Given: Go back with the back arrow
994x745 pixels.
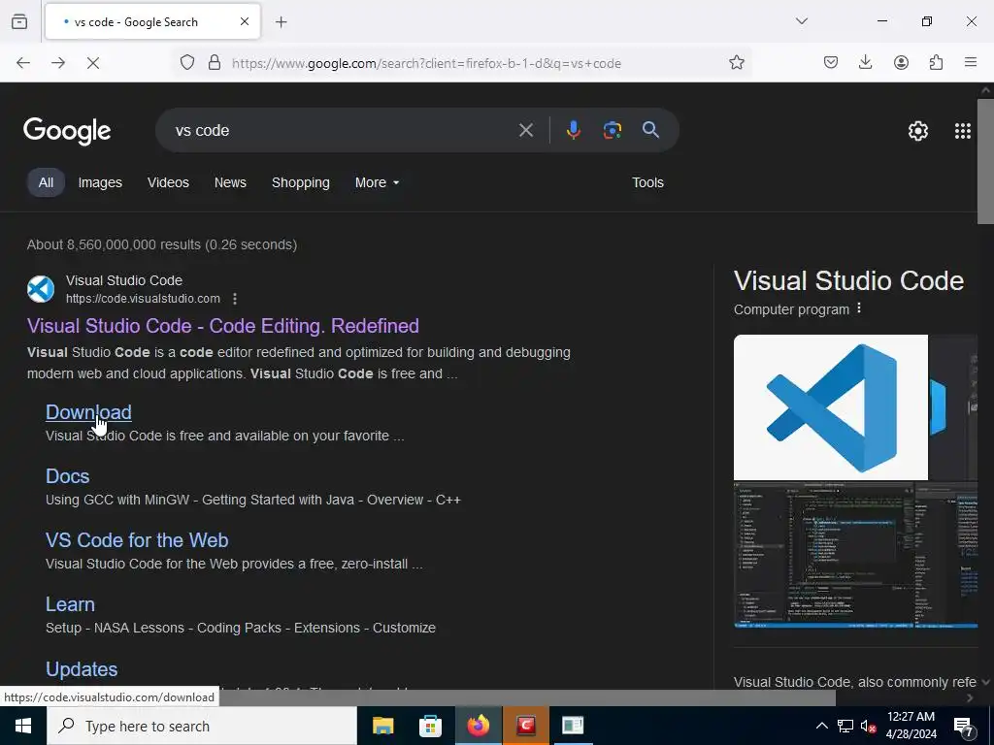Looking at the screenshot, I should (x=23, y=63).
